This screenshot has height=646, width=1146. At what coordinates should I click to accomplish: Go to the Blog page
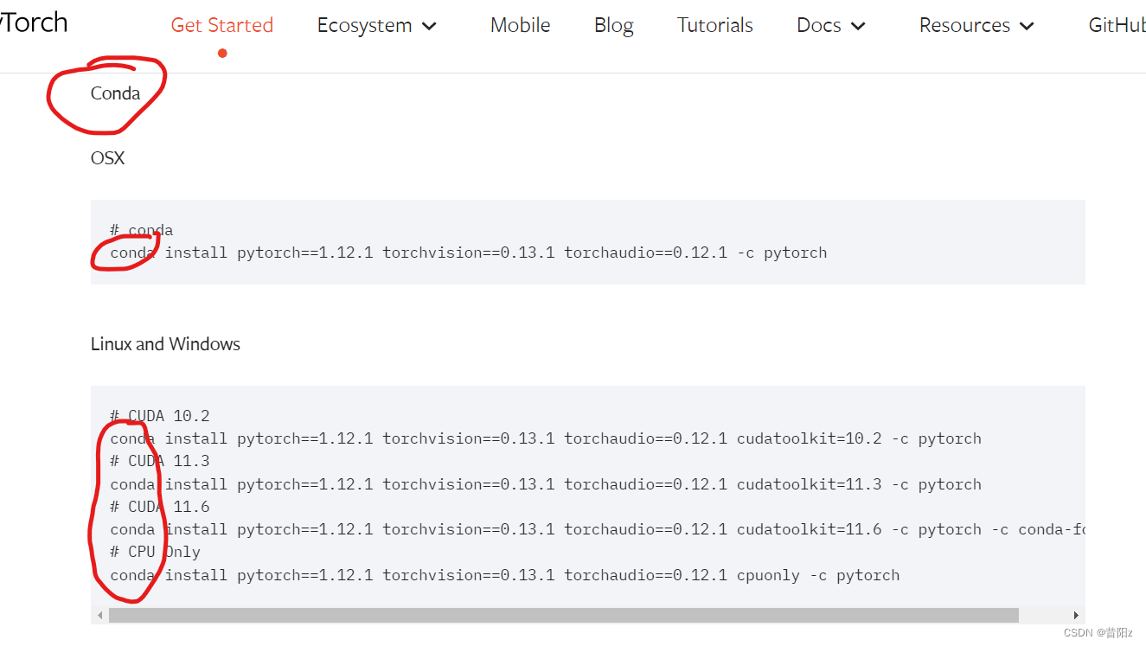(613, 25)
